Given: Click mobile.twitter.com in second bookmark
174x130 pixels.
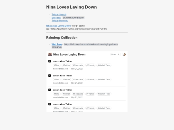Looking at the screenshot, I should point(61,83).
